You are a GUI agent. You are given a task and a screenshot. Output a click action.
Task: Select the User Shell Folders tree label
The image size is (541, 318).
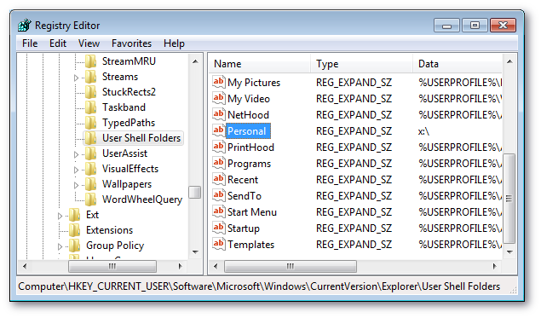coord(141,138)
